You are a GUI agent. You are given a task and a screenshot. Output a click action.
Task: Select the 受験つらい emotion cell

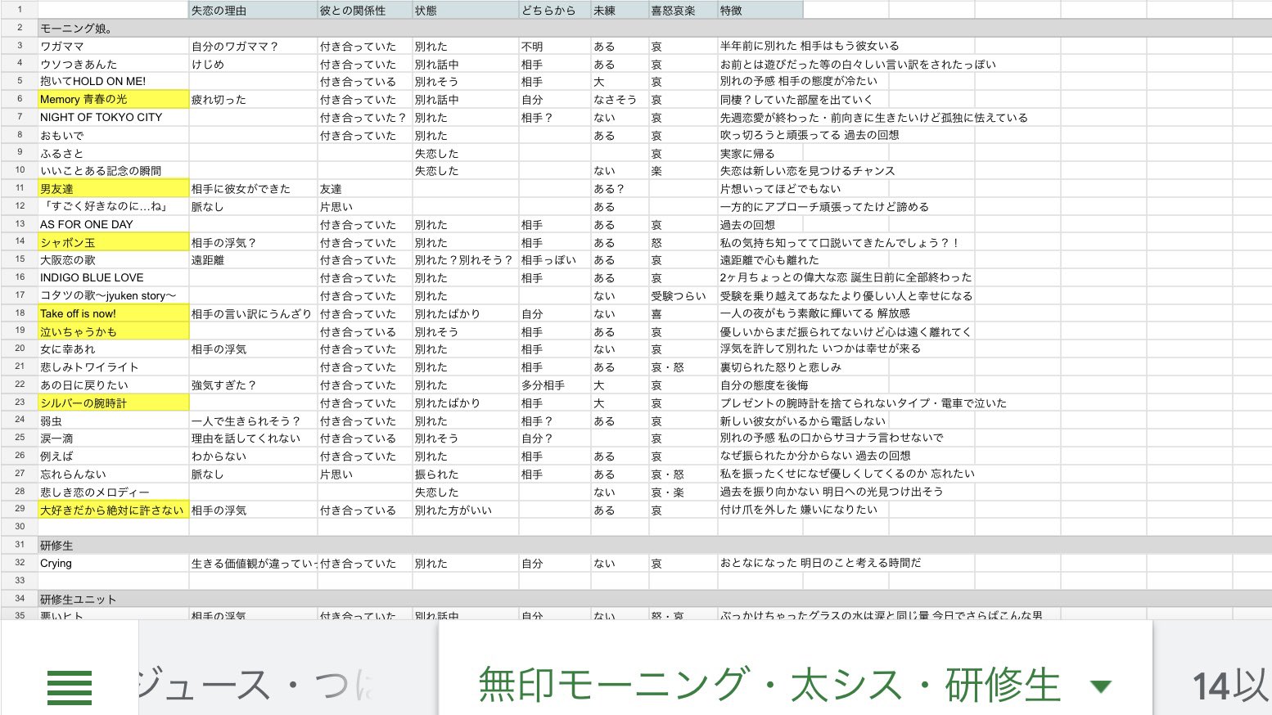point(683,295)
